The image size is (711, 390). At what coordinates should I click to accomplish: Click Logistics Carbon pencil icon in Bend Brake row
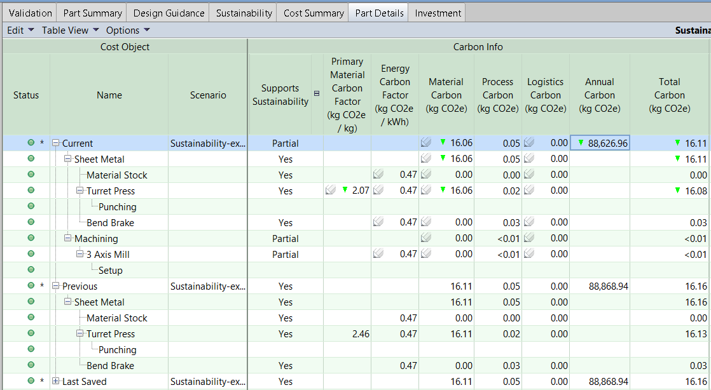[x=528, y=222]
